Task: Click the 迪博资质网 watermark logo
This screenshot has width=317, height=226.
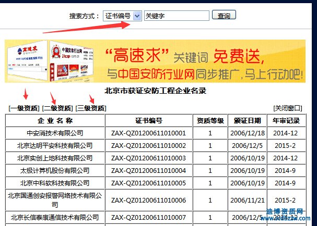Action: (x=290, y=216)
